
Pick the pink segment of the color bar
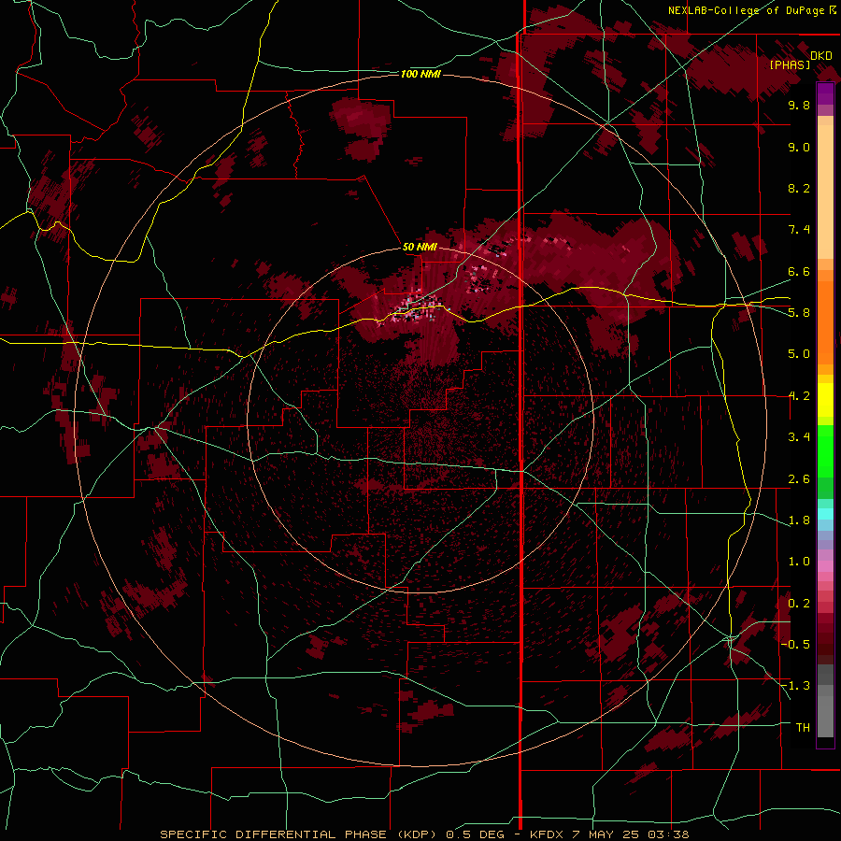pos(825,566)
